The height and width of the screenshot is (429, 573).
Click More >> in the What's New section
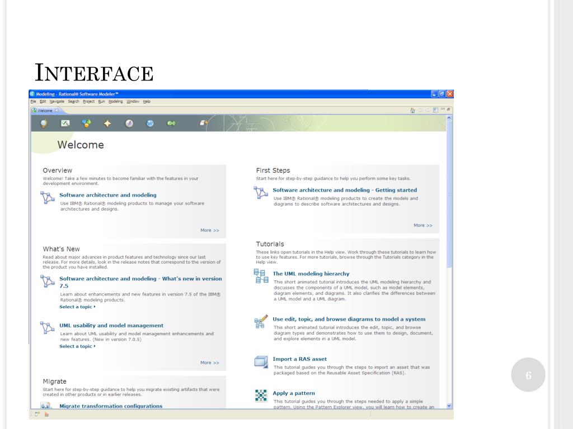210,363
